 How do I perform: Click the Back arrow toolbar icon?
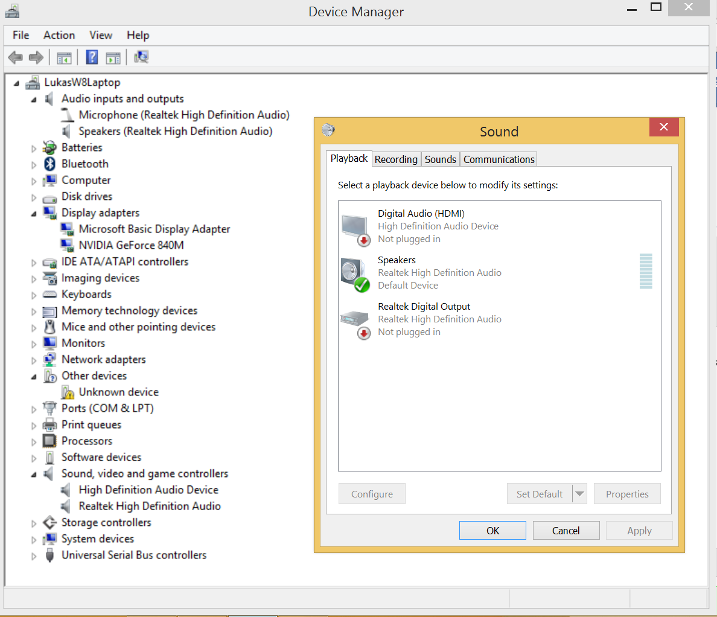coord(16,57)
